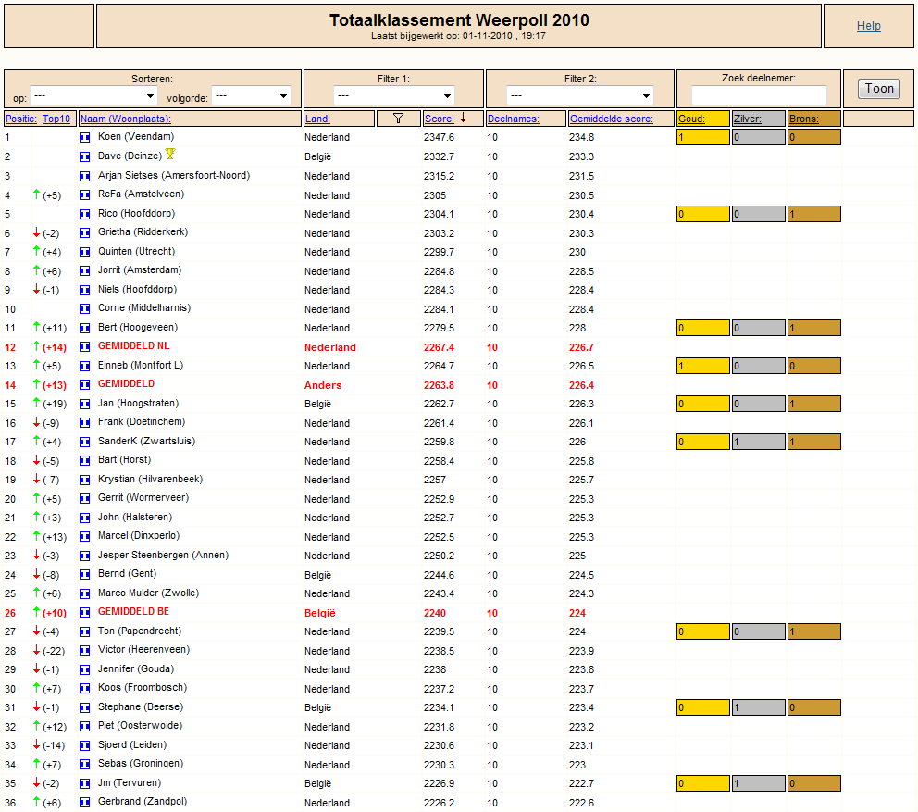Expand the Filter 2 dropdown
Image resolution: width=918 pixels, height=812 pixels.
click(579, 96)
